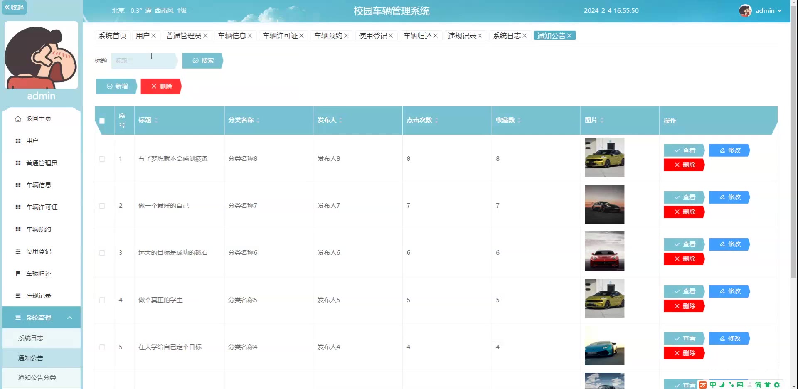798x389 pixels.
Task: Click the flag icon next to 车辆归还
Action: (x=18, y=273)
